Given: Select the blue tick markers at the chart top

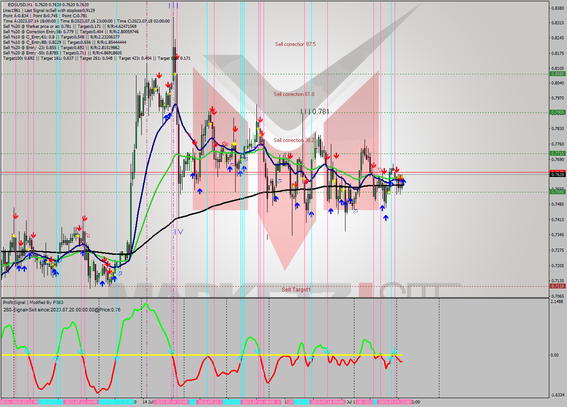Looking at the screenshot, I should coord(173,5).
